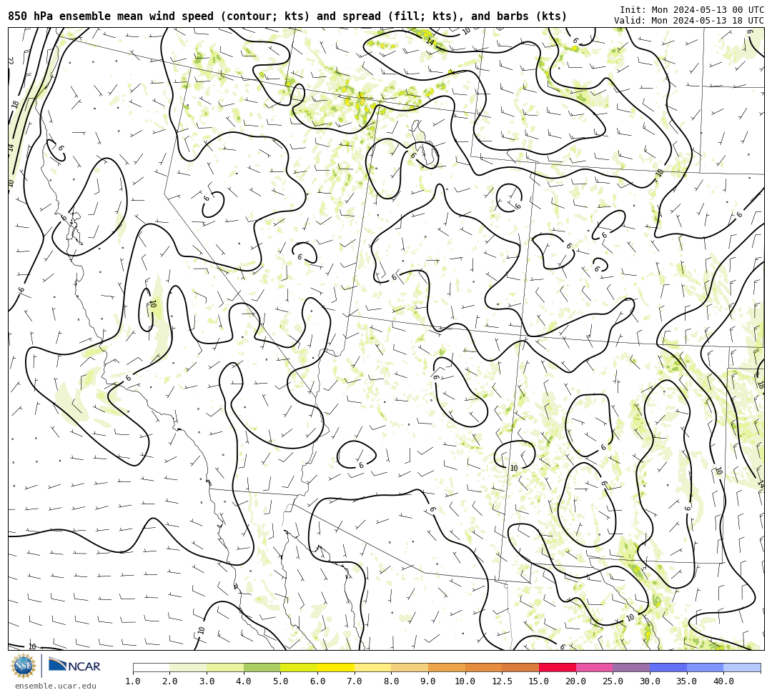Click the 30.0 colorbar tick label
This screenshot has height=695, width=772.
(650, 681)
